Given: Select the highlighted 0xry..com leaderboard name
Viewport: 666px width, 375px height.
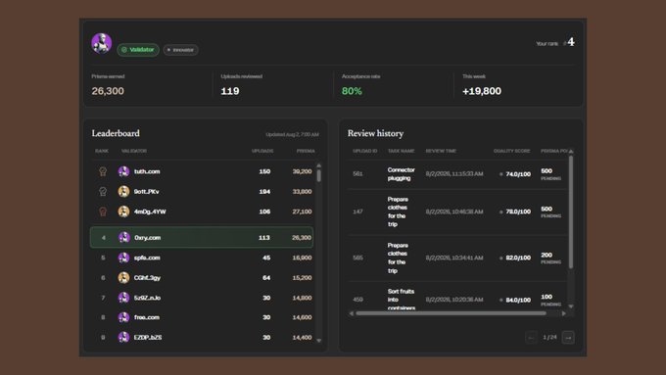Looking at the screenshot, I should 147,237.
